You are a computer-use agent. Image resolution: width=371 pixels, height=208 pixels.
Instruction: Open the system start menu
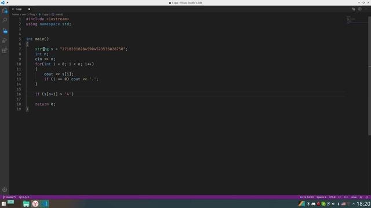tap(3, 204)
